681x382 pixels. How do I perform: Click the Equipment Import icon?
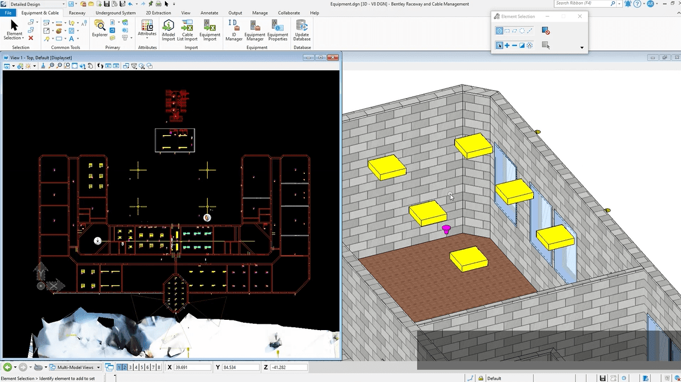209,30
